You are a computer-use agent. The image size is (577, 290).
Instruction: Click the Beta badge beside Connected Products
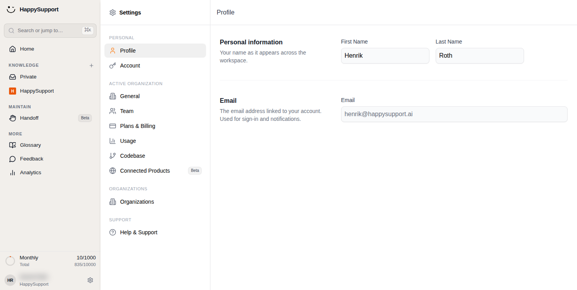click(x=195, y=171)
